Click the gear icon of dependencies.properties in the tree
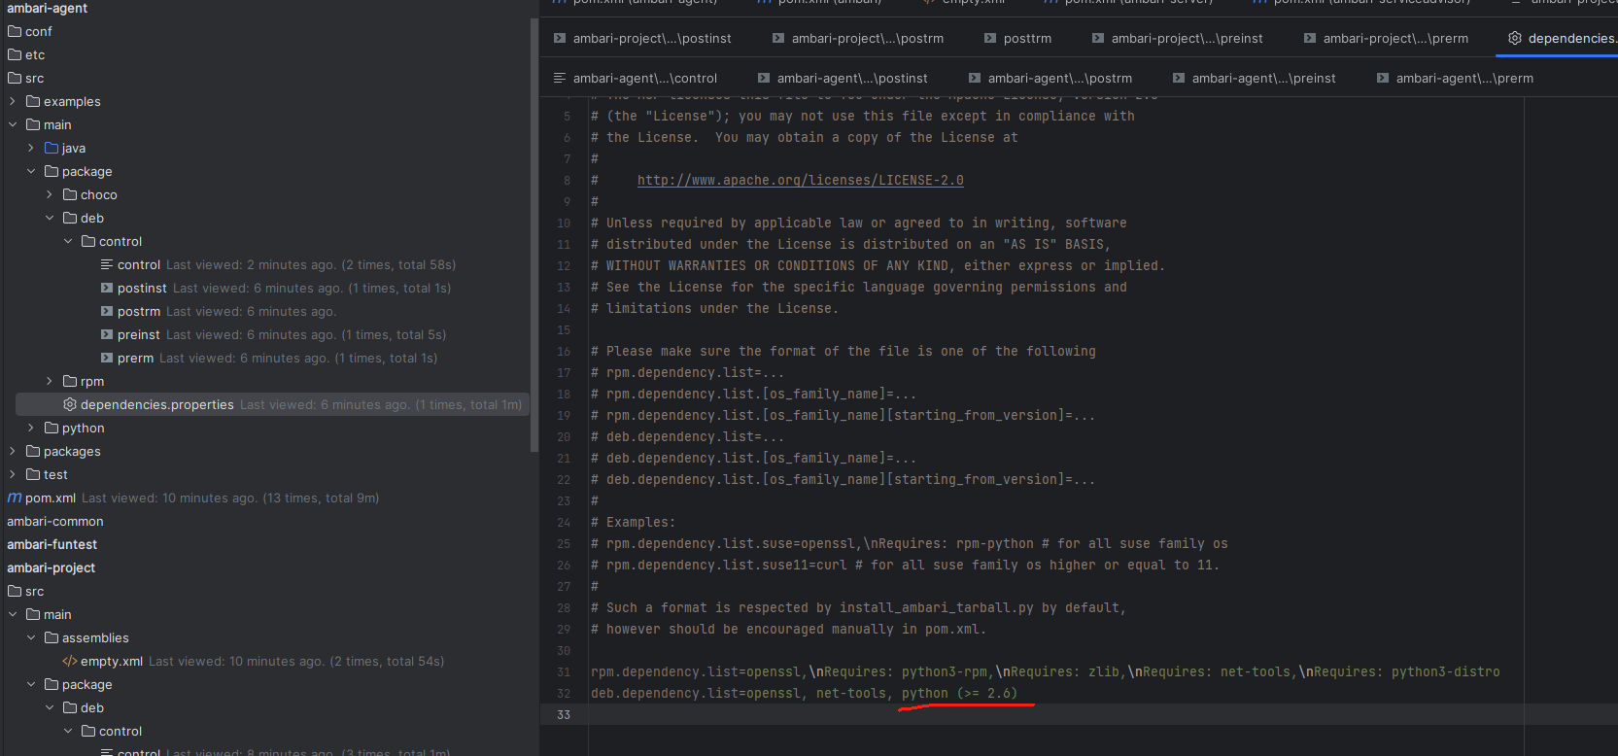Viewport: 1618px width, 756px height. pos(70,404)
